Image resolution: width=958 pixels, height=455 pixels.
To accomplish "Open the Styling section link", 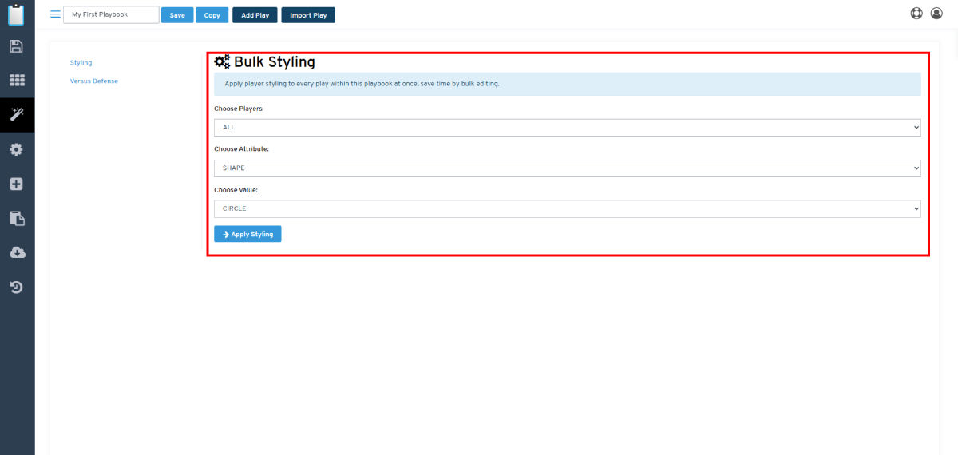I will tap(81, 62).
